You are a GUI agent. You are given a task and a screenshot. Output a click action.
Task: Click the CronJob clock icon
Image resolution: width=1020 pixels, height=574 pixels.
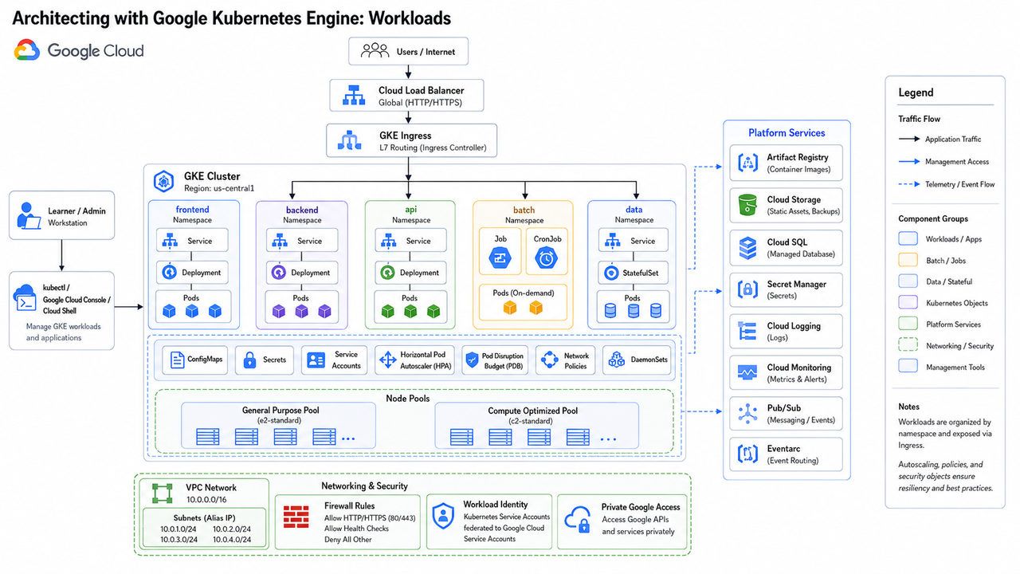(546, 257)
